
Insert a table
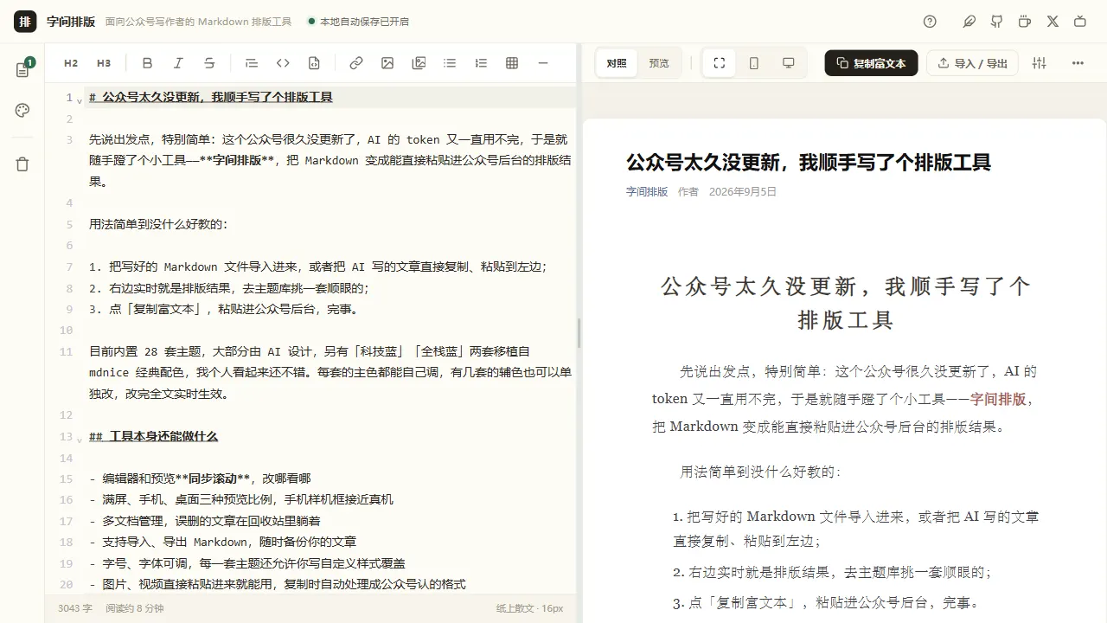tap(512, 63)
